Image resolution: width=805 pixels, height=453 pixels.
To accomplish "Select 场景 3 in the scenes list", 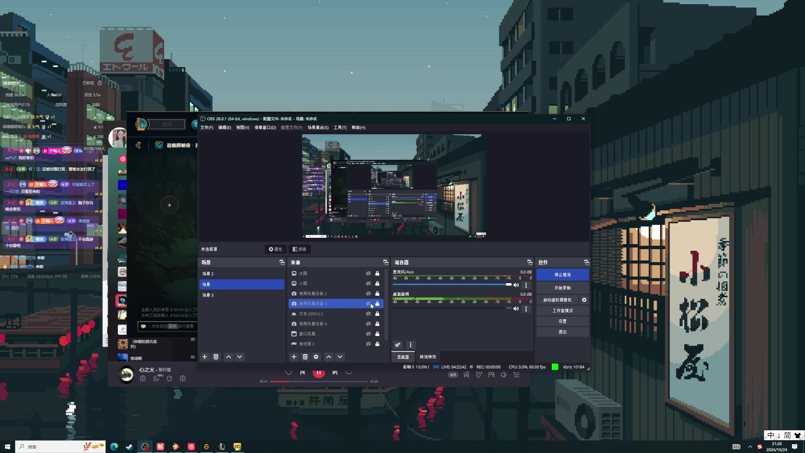I will tap(241, 295).
